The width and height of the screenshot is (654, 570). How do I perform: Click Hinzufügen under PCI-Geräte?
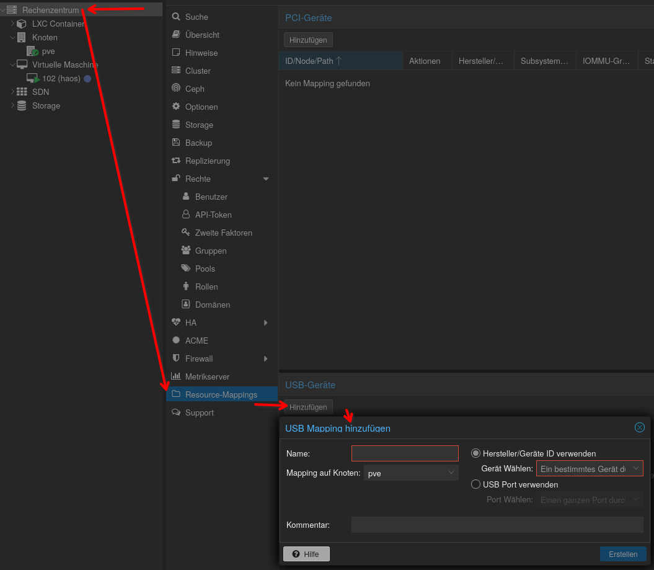click(308, 40)
